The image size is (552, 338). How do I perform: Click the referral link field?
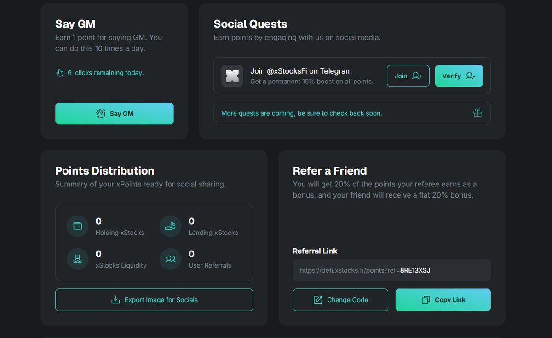[392, 270]
